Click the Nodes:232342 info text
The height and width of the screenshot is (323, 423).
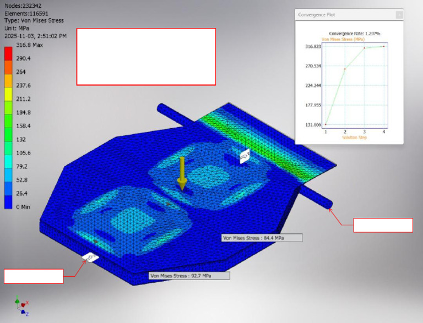23,6
